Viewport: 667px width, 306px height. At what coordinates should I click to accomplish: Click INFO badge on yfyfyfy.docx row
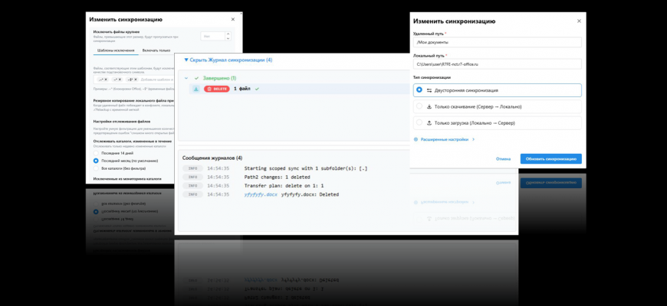192,194
